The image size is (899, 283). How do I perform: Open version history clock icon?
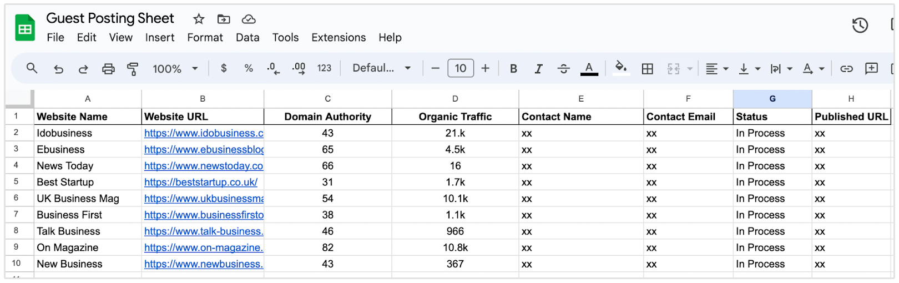tap(860, 25)
